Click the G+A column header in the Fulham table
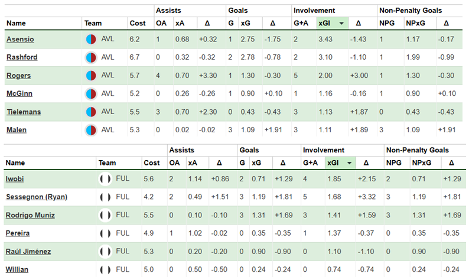This screenshot has height=280, width=469. click(x=309, y=162)
